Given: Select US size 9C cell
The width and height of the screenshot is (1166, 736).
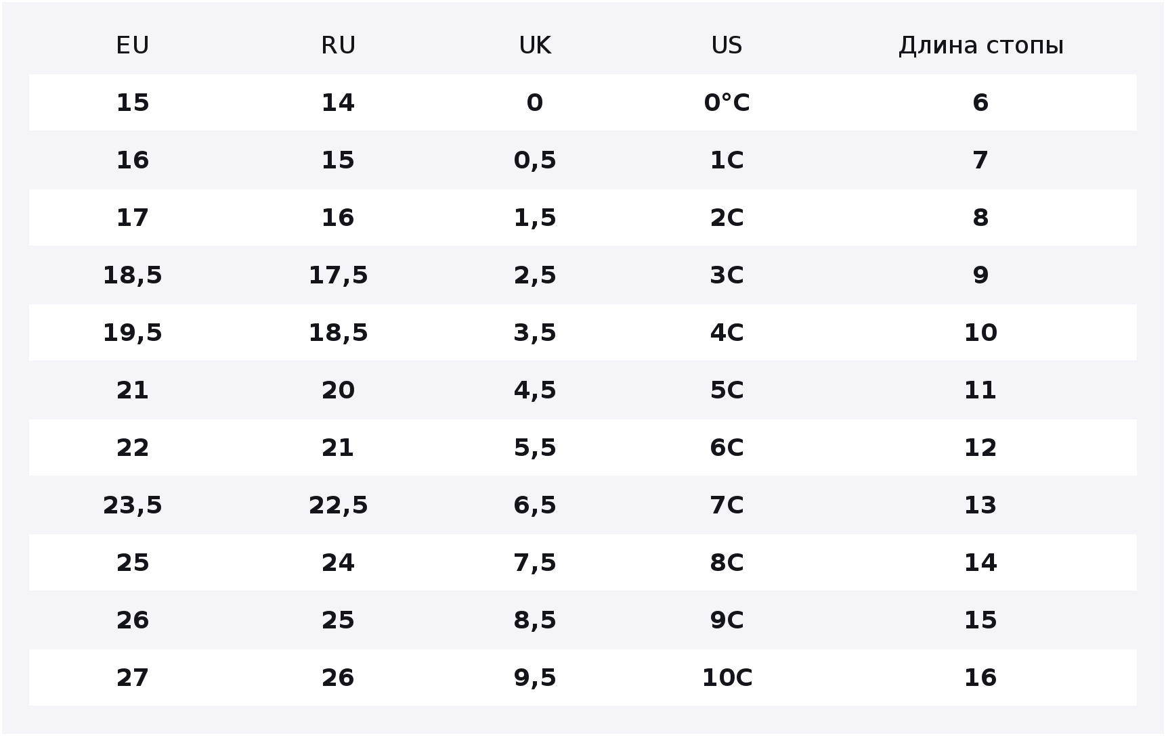Looking at the screenshot, I should click(x=727, y=620).
